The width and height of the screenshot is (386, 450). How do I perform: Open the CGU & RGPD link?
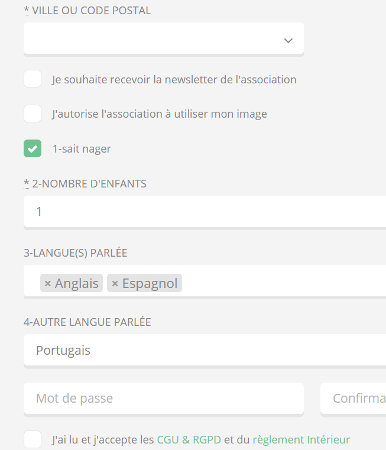[189, 440]
